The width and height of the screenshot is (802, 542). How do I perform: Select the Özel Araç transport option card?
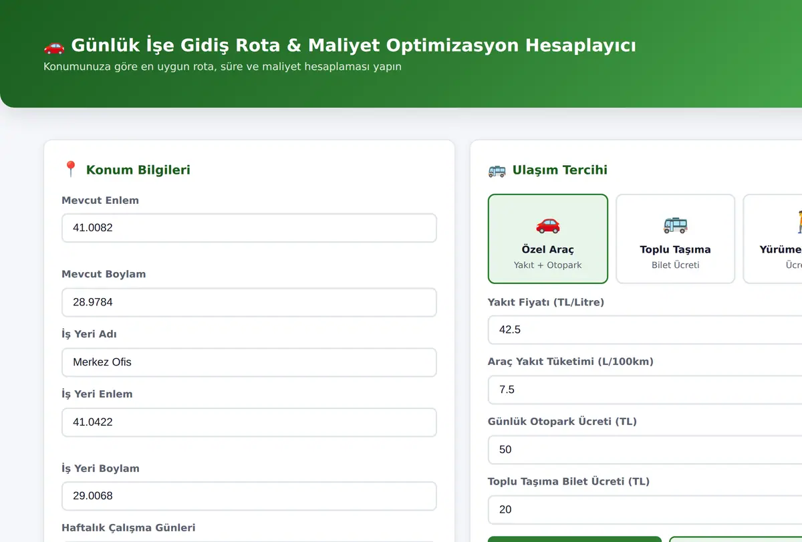[548, 239]
